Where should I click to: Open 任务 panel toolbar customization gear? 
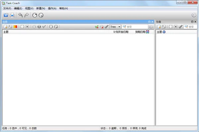[151, 27]
